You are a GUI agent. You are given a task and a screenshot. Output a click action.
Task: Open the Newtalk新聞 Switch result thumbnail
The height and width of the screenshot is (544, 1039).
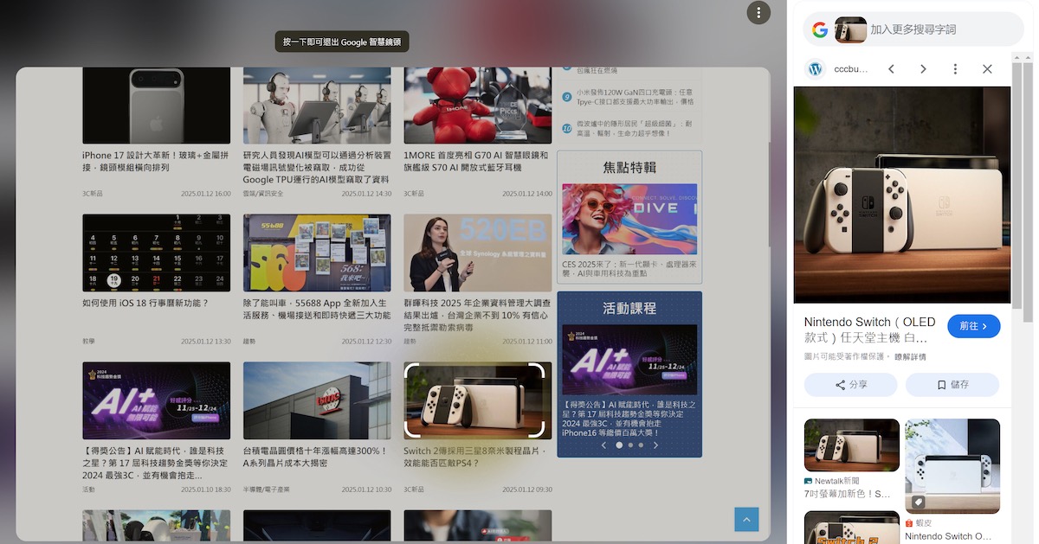(x=852, y=445)
